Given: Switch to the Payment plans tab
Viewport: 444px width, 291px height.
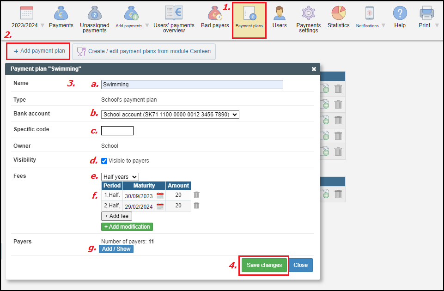Looking at the screenshot, I should coord(249,18).
